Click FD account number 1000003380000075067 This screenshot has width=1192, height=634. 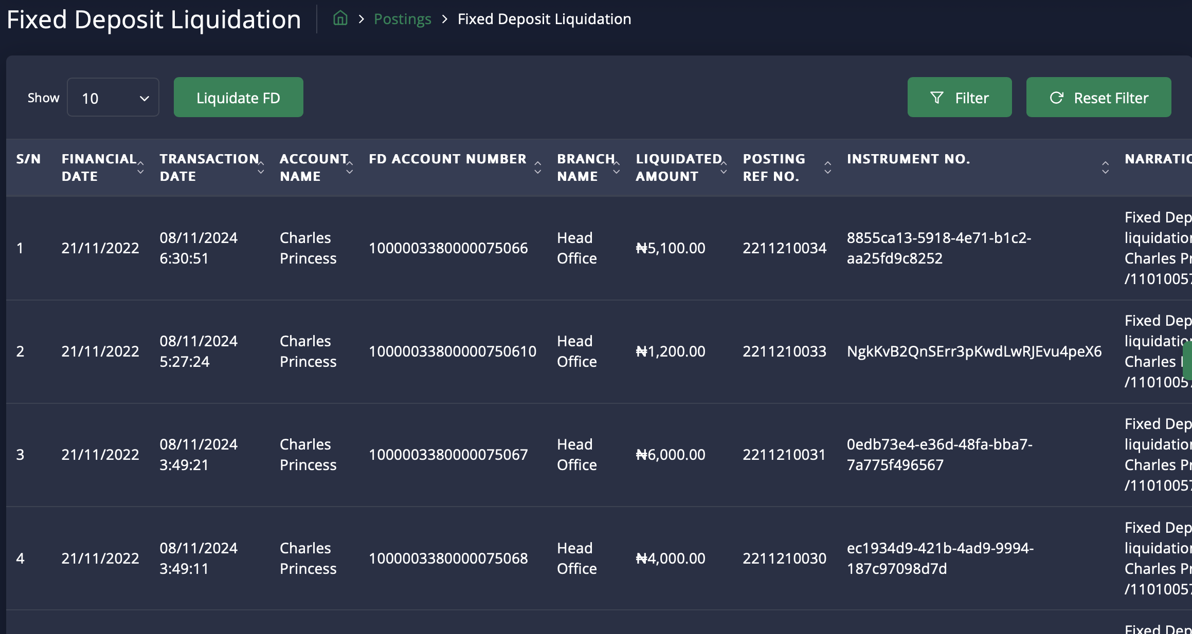coord(448,455)
